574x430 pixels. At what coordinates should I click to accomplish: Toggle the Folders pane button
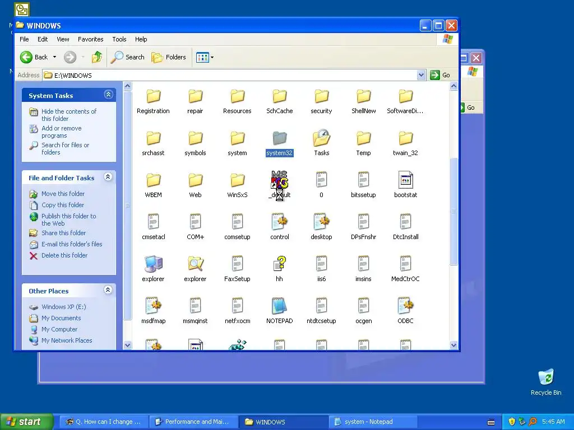pyautogui.click(x=169, y=57)
